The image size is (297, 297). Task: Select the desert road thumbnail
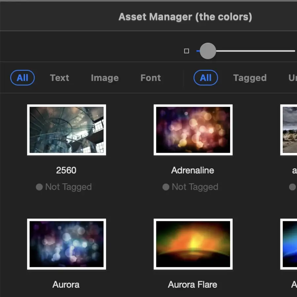289,130
